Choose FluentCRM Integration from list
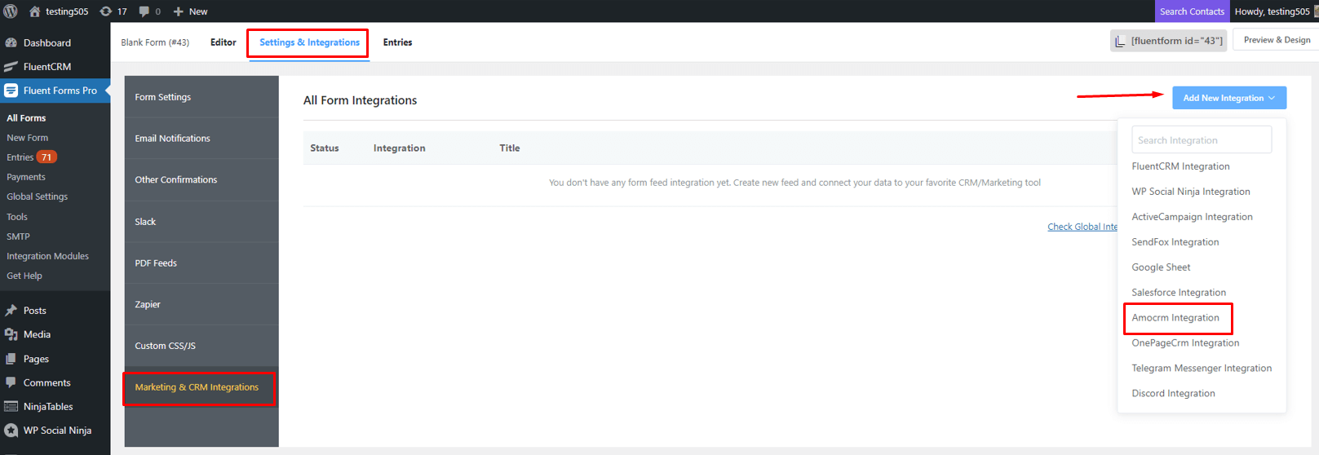Image resolution: width=1319 pixels, height=455 pixels. click(1180, 166)
